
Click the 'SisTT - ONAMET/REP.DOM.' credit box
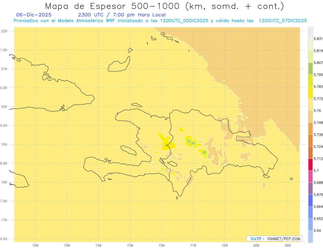[x=275, y=239]
